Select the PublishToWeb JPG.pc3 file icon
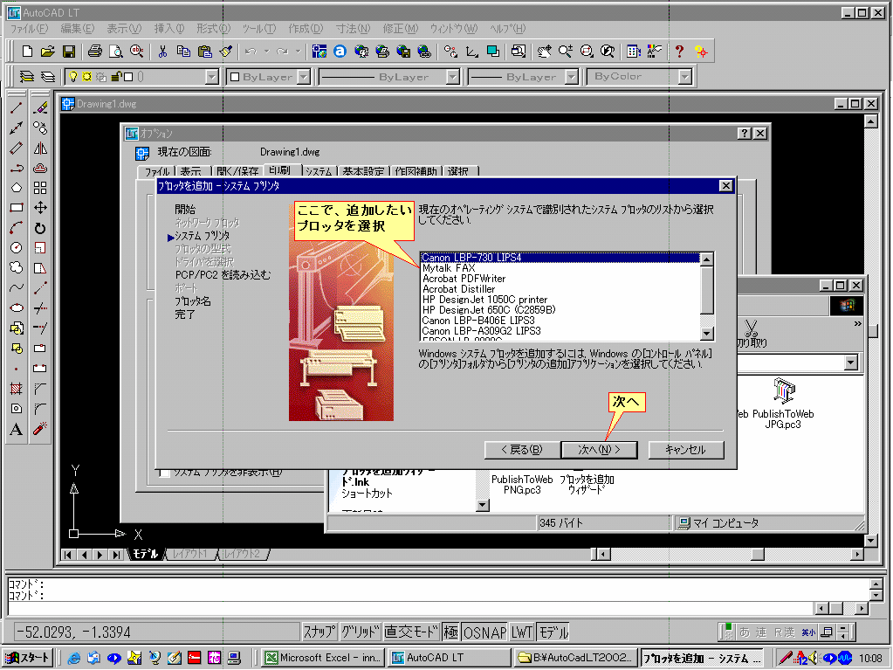Image resolution: width=893 pixels, height=670 pixels. pos(783,404)
